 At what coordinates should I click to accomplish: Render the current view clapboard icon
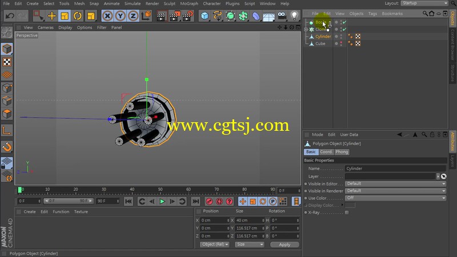coord(161,16)
